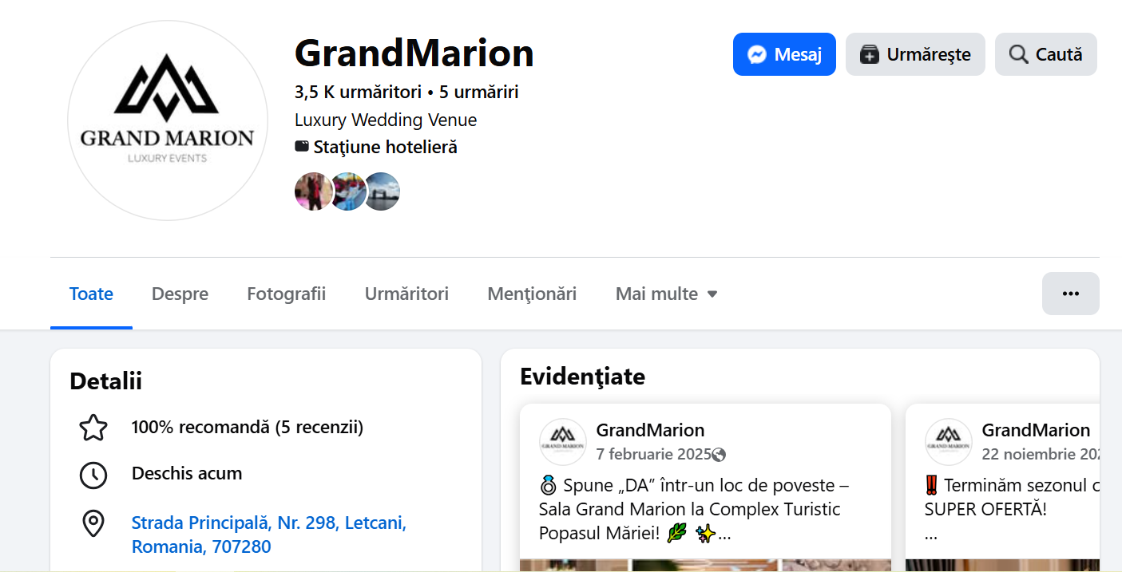Go to the Fotografii tab
Image resolution: width=1122 pixels, height=572 pixels.
(286, 294)
